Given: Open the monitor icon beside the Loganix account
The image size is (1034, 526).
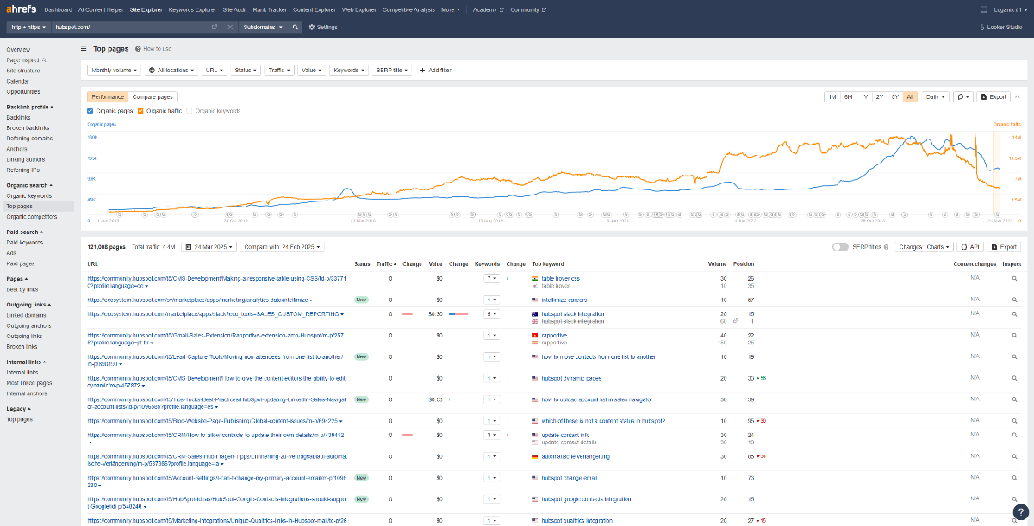Looking at the screenshot, I should [984, 9].
